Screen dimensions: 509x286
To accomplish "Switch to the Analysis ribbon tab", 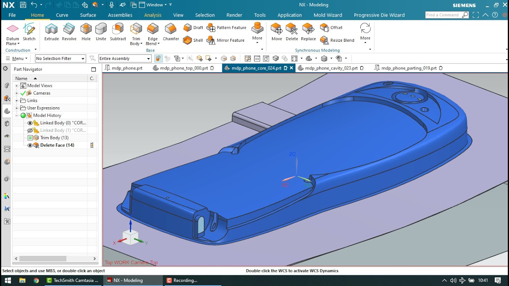I will pyautogui.click(x=153, y=15).
